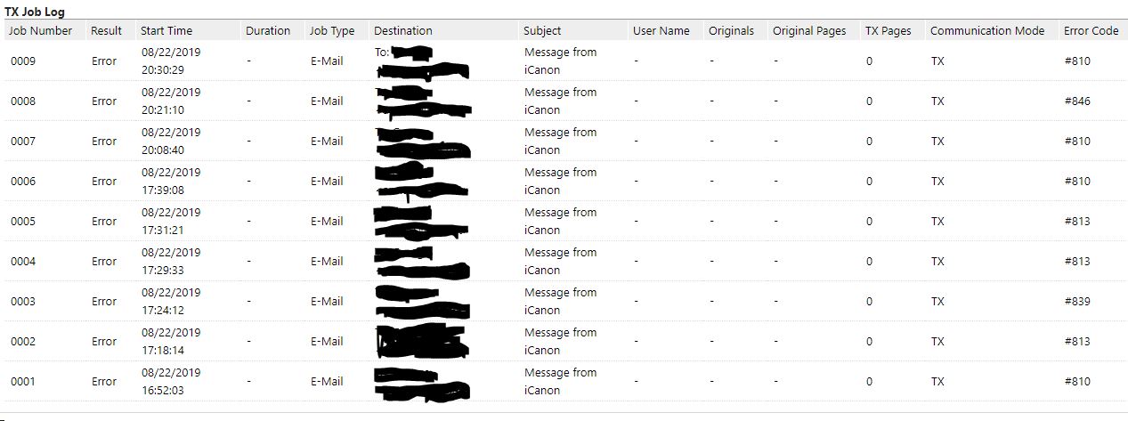The width and height of the screenshot is (1128, 421).
Task: Click the Job Number column header
Action: (40, 30)
